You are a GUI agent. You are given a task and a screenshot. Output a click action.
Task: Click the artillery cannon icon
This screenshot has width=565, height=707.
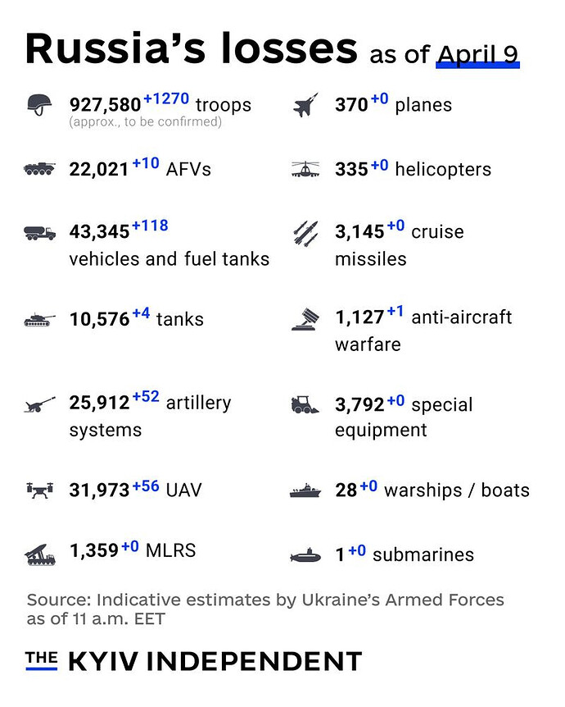point(39,404)
